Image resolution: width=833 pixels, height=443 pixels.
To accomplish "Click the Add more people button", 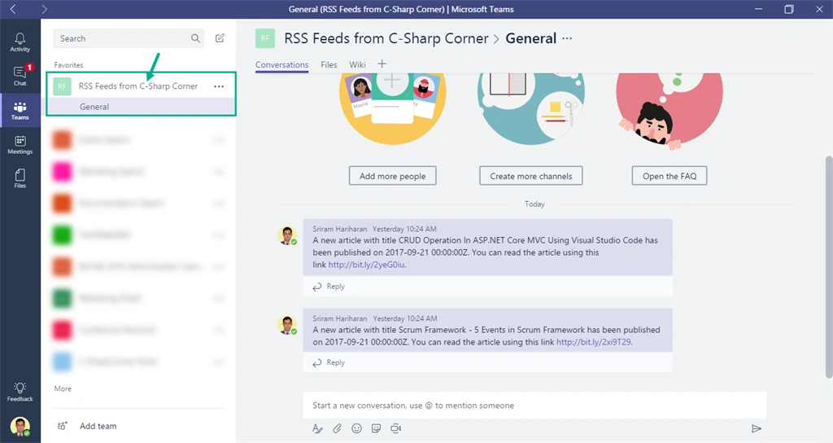I will point(393,176).
